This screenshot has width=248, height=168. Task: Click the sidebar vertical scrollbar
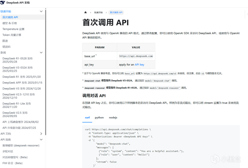click(x=46, y=72)
